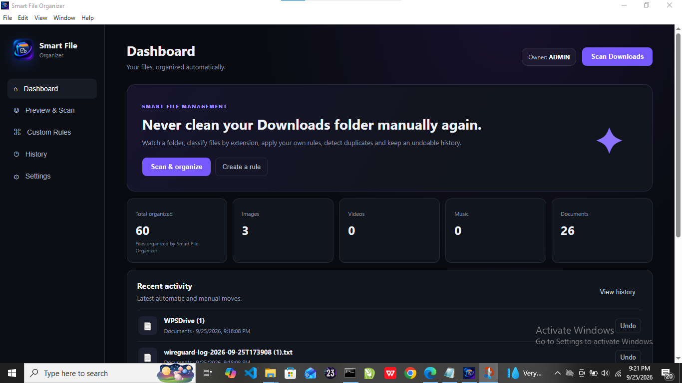This screenshot has height=383, width=682.
Task: Launch Google Chrome from taskbar
Action: pyautogui.click(x=410, y=373)
